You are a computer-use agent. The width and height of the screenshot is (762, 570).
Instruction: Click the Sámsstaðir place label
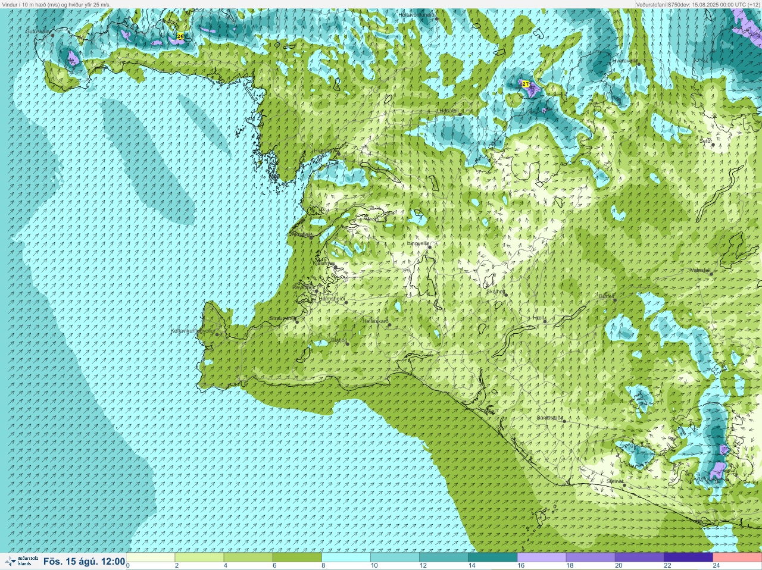[x=549, y=418]
